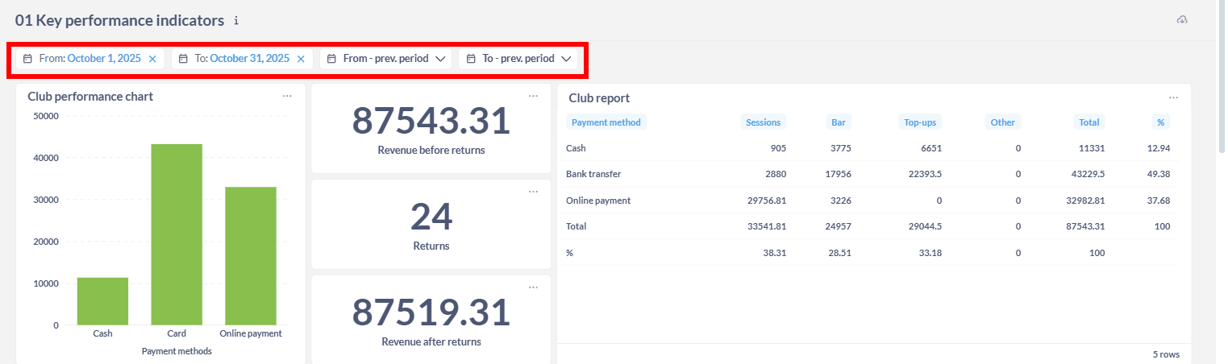Open Club report three-dot options menu
The width and height of the screenshot is (1228, 364).
(x=1173, y=97)
